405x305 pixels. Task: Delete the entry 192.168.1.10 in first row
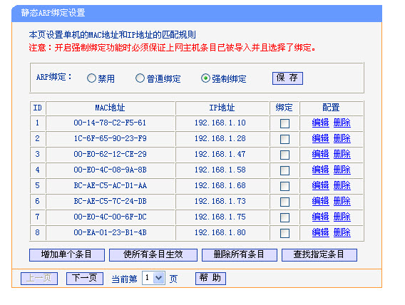click(x=342, y=123)
